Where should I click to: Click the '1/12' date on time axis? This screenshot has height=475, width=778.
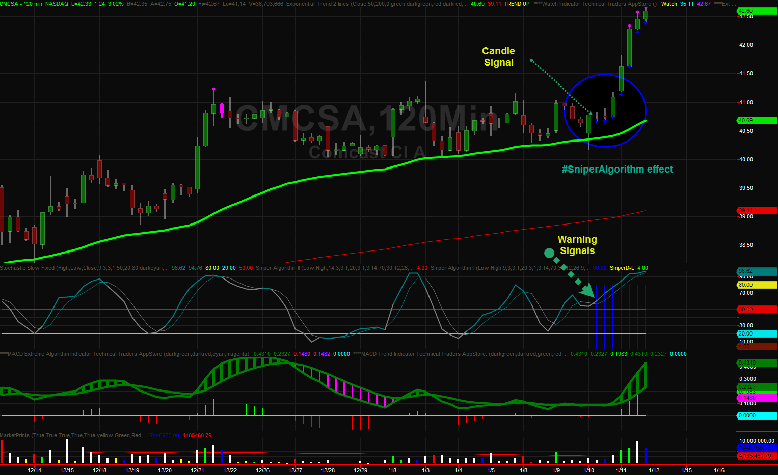[x=654, y=470]
